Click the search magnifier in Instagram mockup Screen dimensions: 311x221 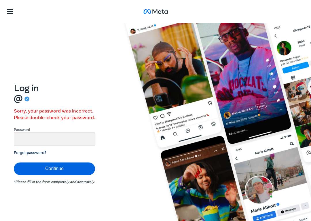click(175, 134)
